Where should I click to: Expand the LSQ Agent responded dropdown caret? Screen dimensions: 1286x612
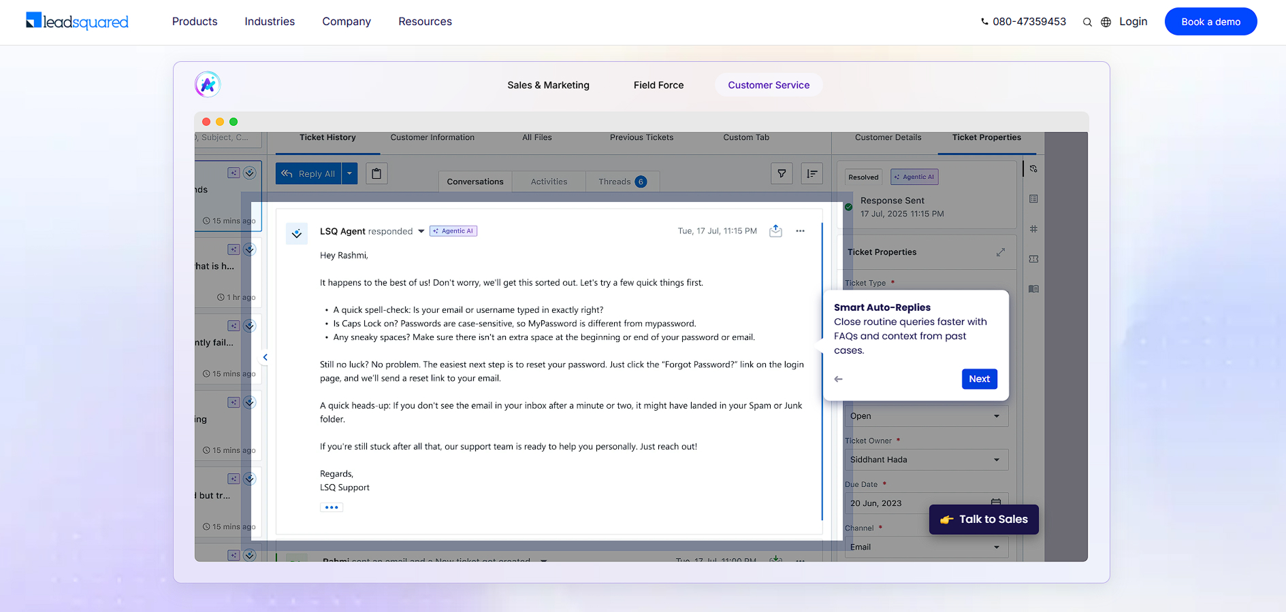(x=421, y=231)
